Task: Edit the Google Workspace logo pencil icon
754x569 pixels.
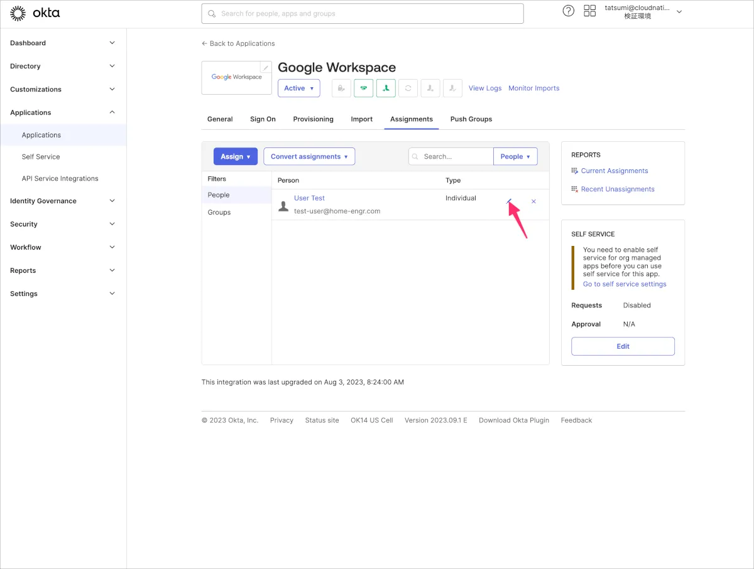Action: pyautogui.click(x=266, y=67)
